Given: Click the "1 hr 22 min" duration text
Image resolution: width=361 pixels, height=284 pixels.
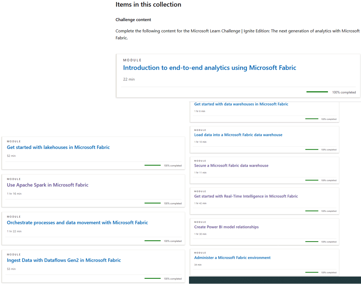Looking at the screenshot, I should click(14, 231).
